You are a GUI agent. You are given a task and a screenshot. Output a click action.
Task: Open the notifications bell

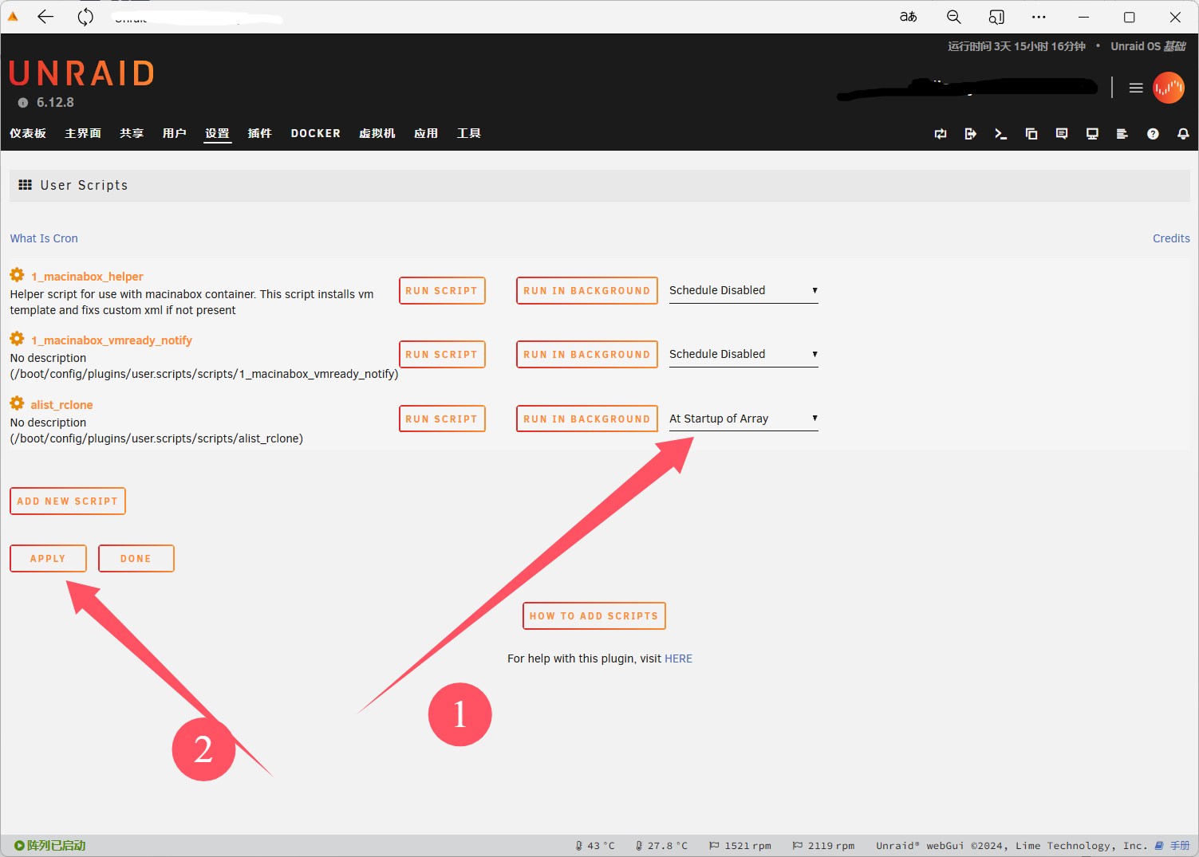pyautogui.click(x=1183, y=134)
